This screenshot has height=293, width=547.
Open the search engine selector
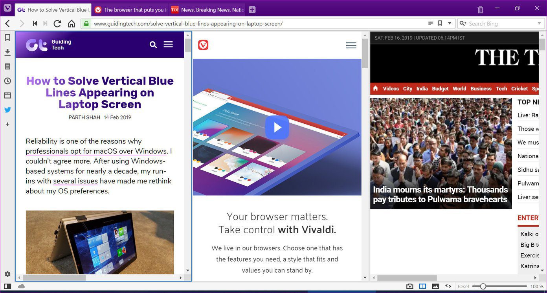tap(463, 24)
